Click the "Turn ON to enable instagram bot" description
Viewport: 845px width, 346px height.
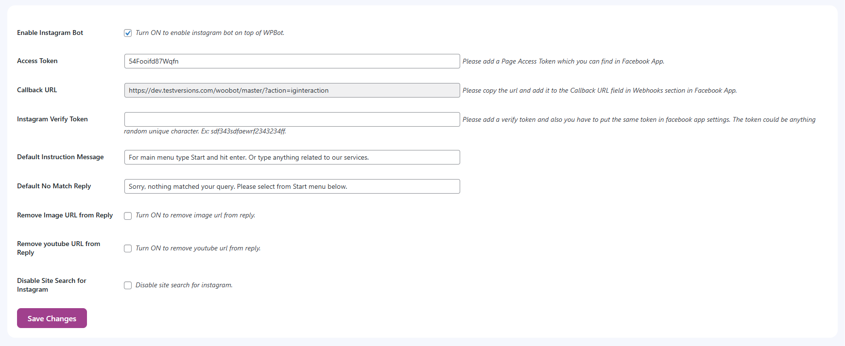(210, 33)
